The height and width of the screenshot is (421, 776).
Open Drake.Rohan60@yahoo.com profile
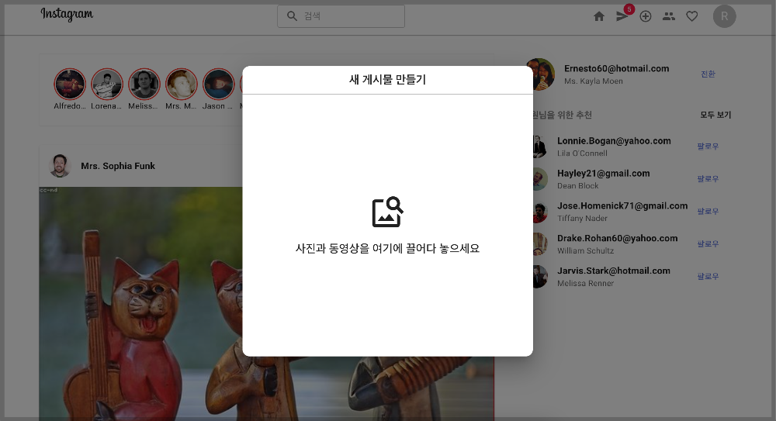[x=617, y=239]
